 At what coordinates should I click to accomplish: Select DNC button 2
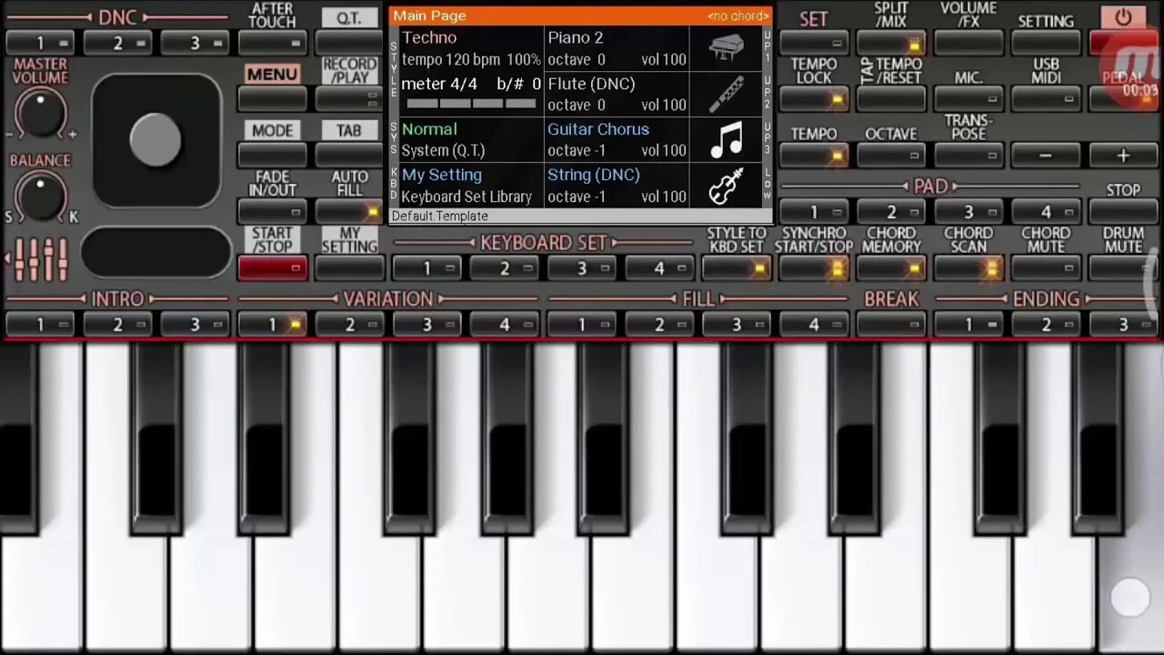click(117, 43)
